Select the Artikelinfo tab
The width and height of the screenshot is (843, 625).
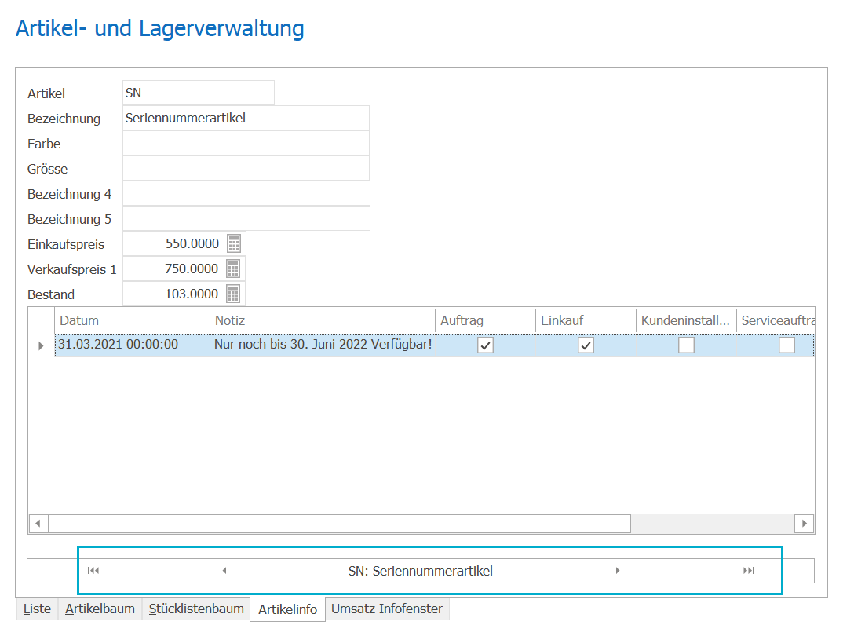tap(287, 609)
